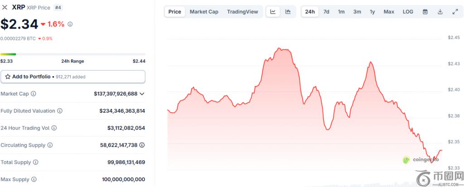
Task: Expand chart to fullscreen
Action: tap(455, 12)
